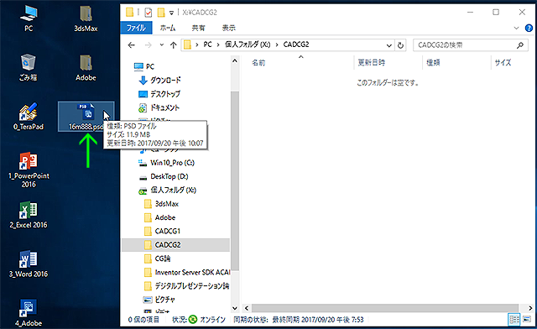Click 個人フォルダ (X:) in the breadcrumb
The height and width of the screenshot is (329, 537).
click(x=248, y=44)
